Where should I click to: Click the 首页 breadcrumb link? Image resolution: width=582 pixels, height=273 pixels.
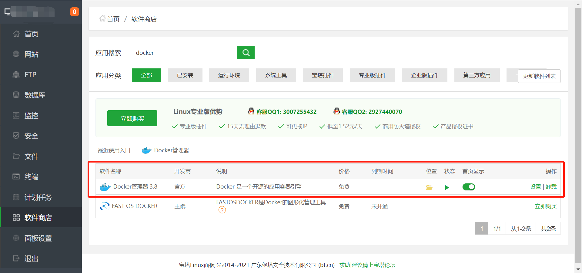[x=113, y=19]
